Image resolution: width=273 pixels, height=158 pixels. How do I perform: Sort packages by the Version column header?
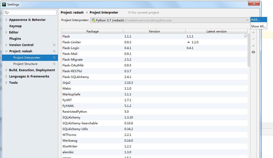coord(154,31)
